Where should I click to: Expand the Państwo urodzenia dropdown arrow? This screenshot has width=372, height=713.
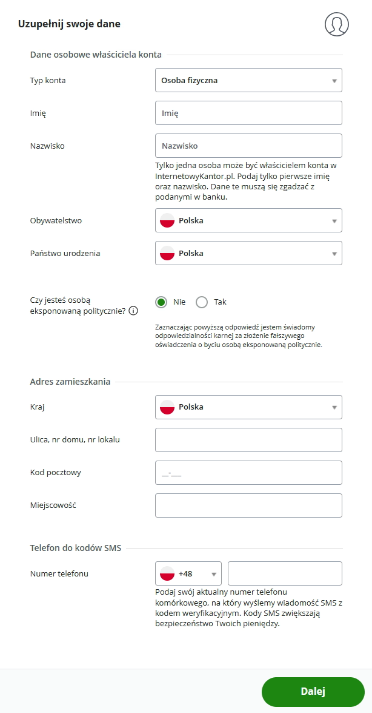[334, 254]
